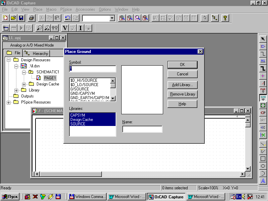Click the Voltage marker V icon
The image size is (268, 201).
coord(65,28)
